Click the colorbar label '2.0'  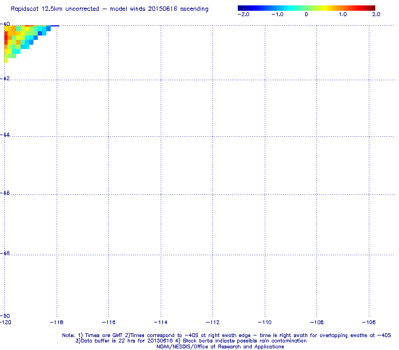coord(376,15)
